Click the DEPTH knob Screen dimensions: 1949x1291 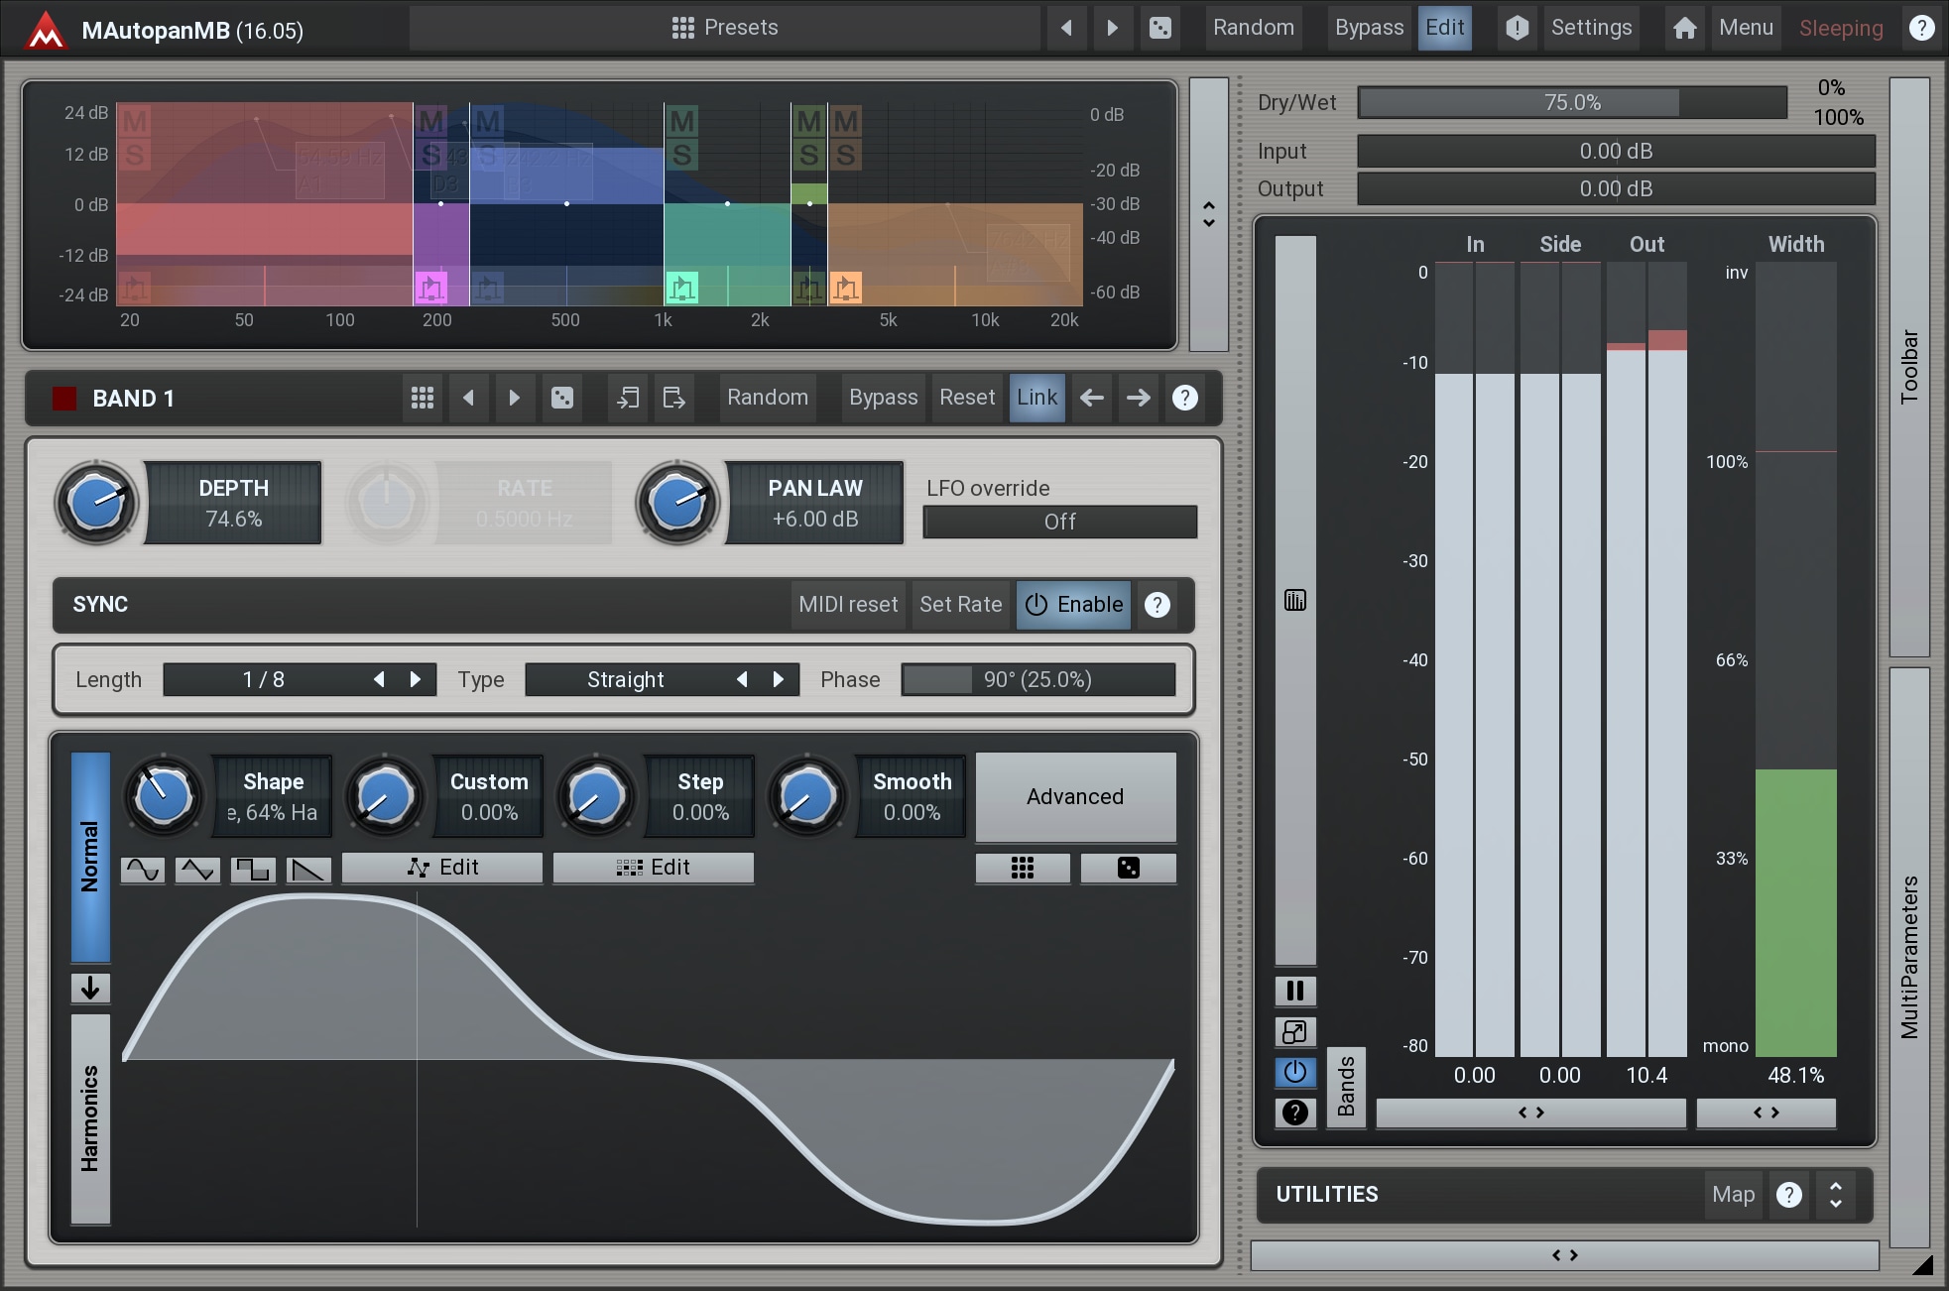click(x=96, y=503)
